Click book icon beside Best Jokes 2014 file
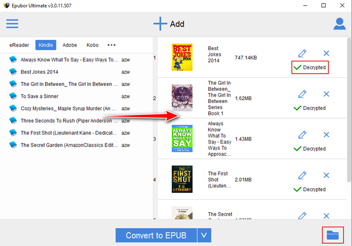 coord(13,71)
